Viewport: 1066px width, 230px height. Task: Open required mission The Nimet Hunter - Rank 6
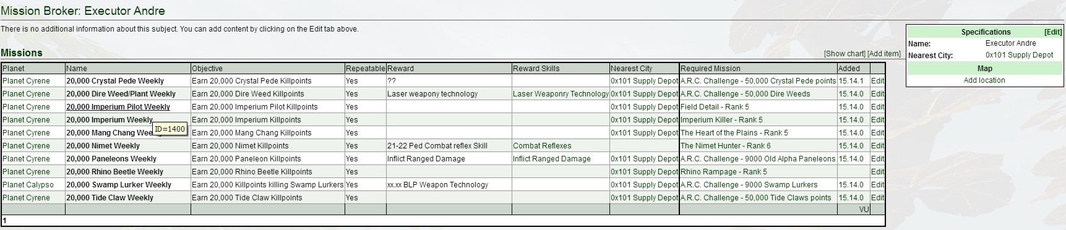[x=726, y=146]
